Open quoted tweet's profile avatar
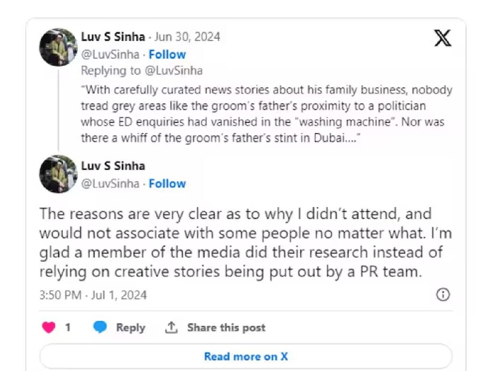495x371 pixels. [58, 47]
